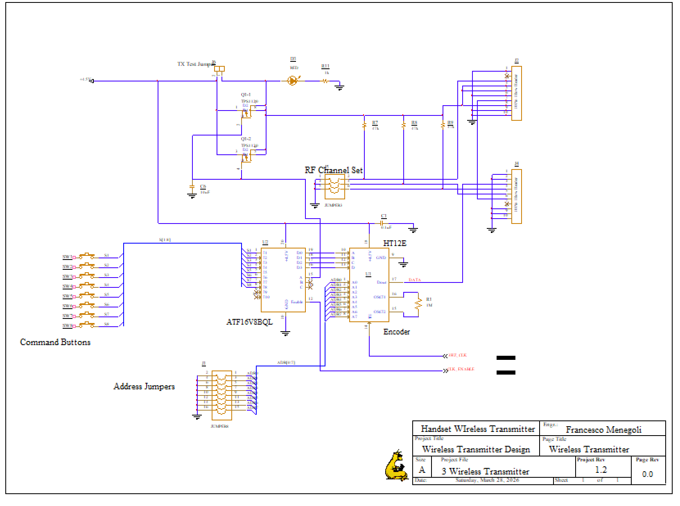The width and height of the screenshot is (680, 506).
Task: Click the R1 1M resistor symbol
Action: (418, 304)
